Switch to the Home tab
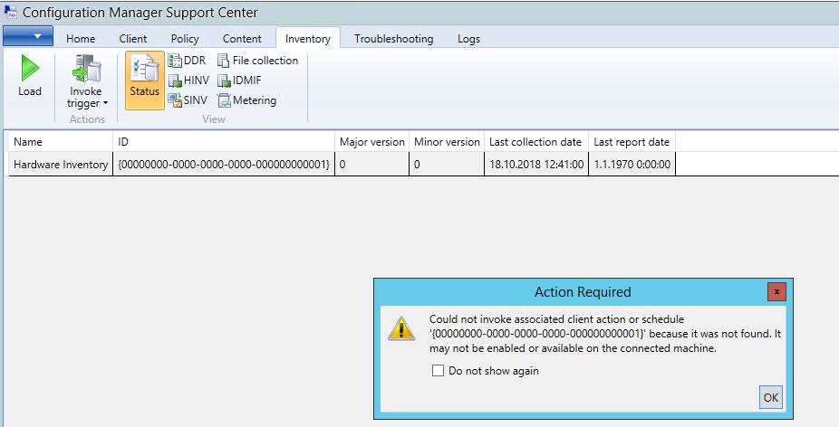 click(x=81, y=39)
